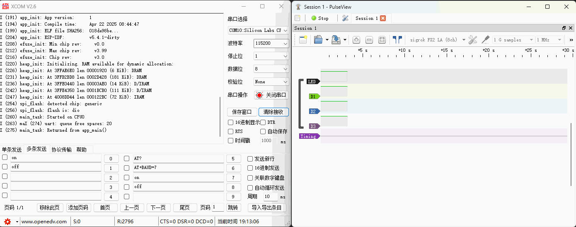Toggle the 自动循环发送 checkbox
This screenshot has width=576, height=227.
coord(250,188)
